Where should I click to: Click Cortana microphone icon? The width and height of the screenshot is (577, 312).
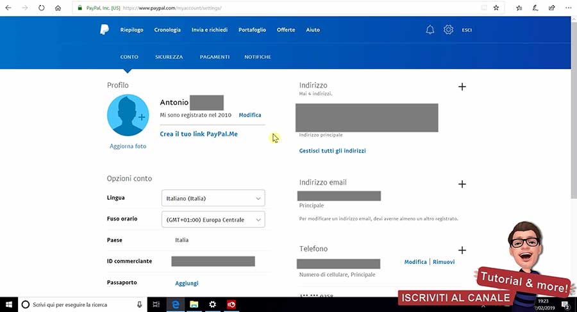[x=140, y=305]
